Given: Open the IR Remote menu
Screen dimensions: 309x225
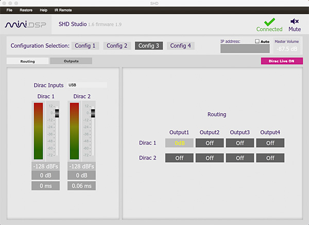Looking at the screenshot, I should 63,10.
